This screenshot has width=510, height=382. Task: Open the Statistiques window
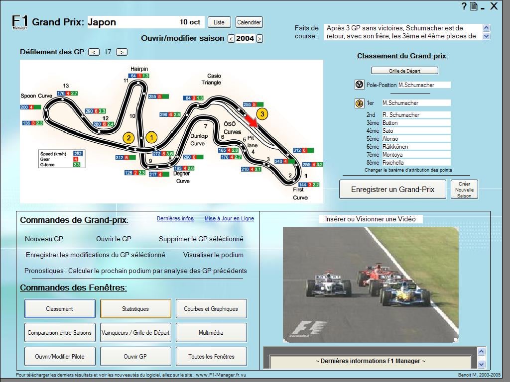tap(135, 309)
